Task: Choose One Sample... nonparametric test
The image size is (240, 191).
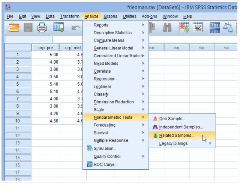Action: [x=182, y=119]
